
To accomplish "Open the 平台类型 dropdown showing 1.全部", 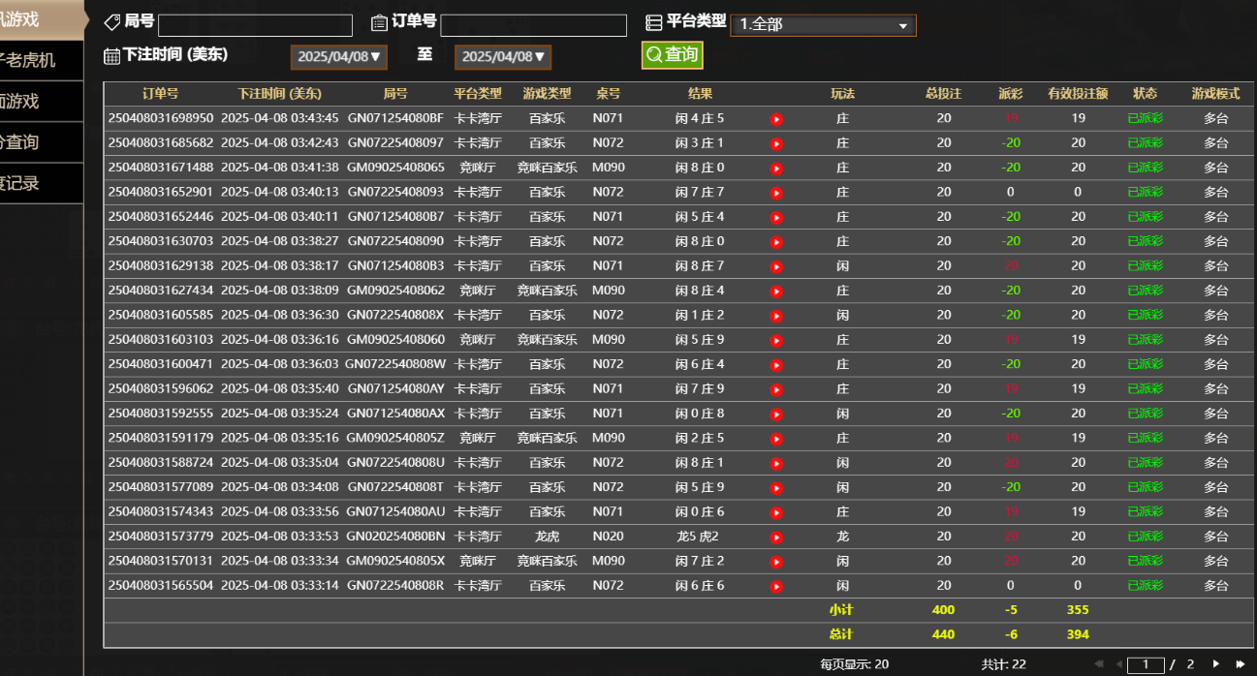I will tap(823, 25).
